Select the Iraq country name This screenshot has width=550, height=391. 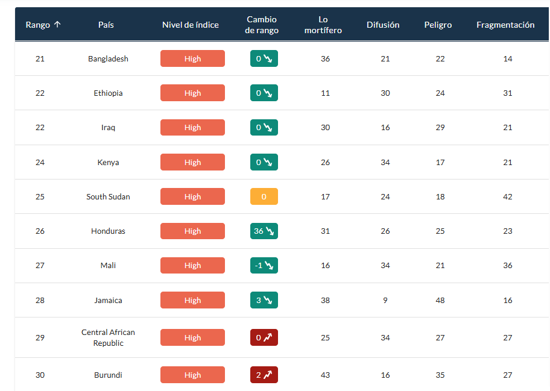tap(108, 128)
